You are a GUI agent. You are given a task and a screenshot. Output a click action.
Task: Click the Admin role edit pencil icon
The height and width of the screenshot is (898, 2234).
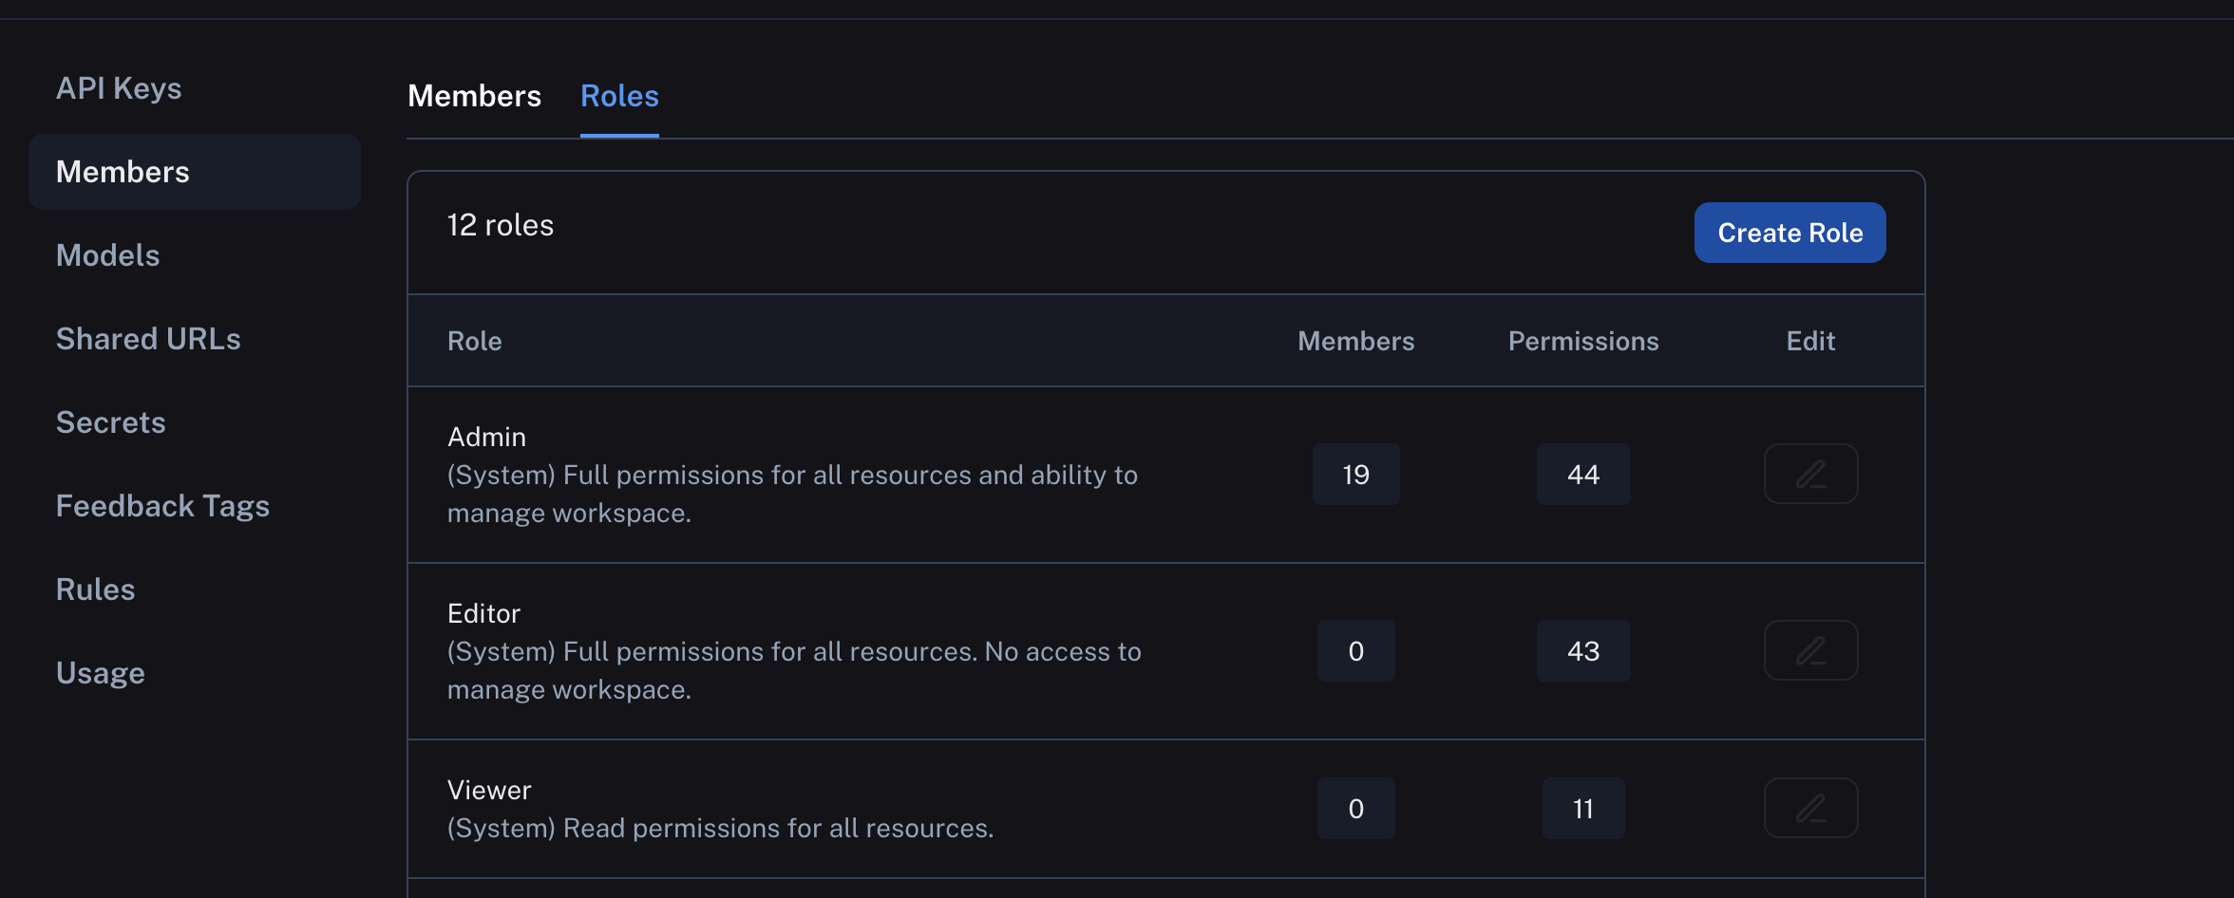1810,474
